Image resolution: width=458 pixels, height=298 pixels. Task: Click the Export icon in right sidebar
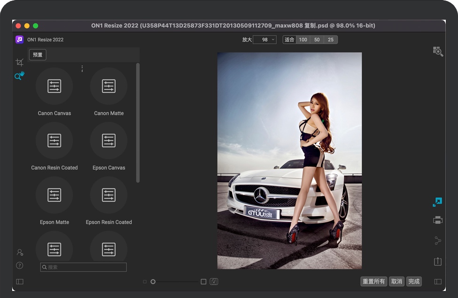point(438,261)
